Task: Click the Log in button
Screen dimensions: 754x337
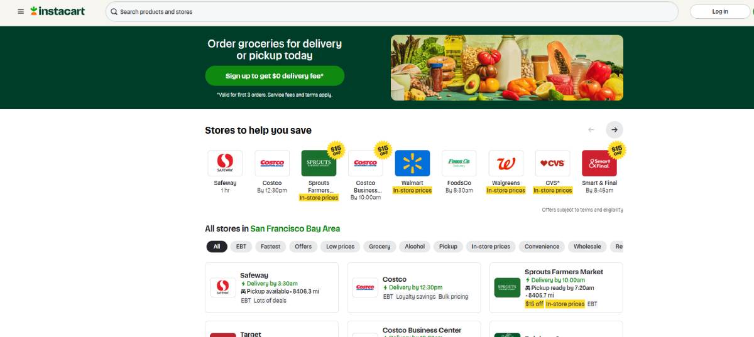Action: pos(720,11)
